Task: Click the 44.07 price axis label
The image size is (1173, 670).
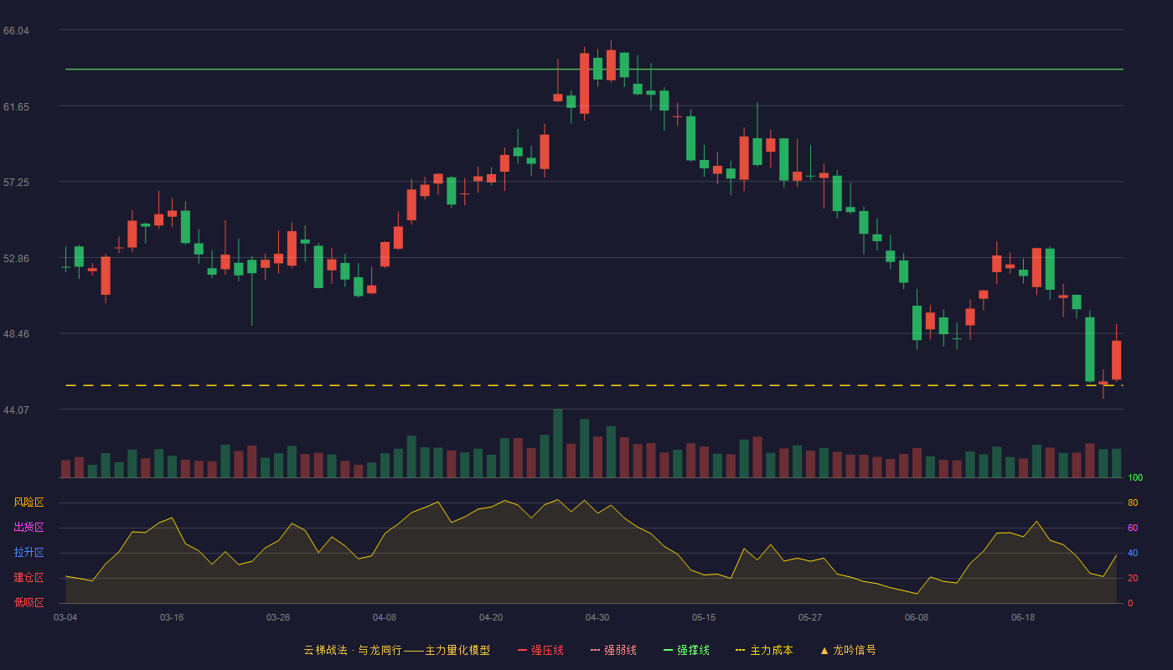Action: (x=16, y=410)
